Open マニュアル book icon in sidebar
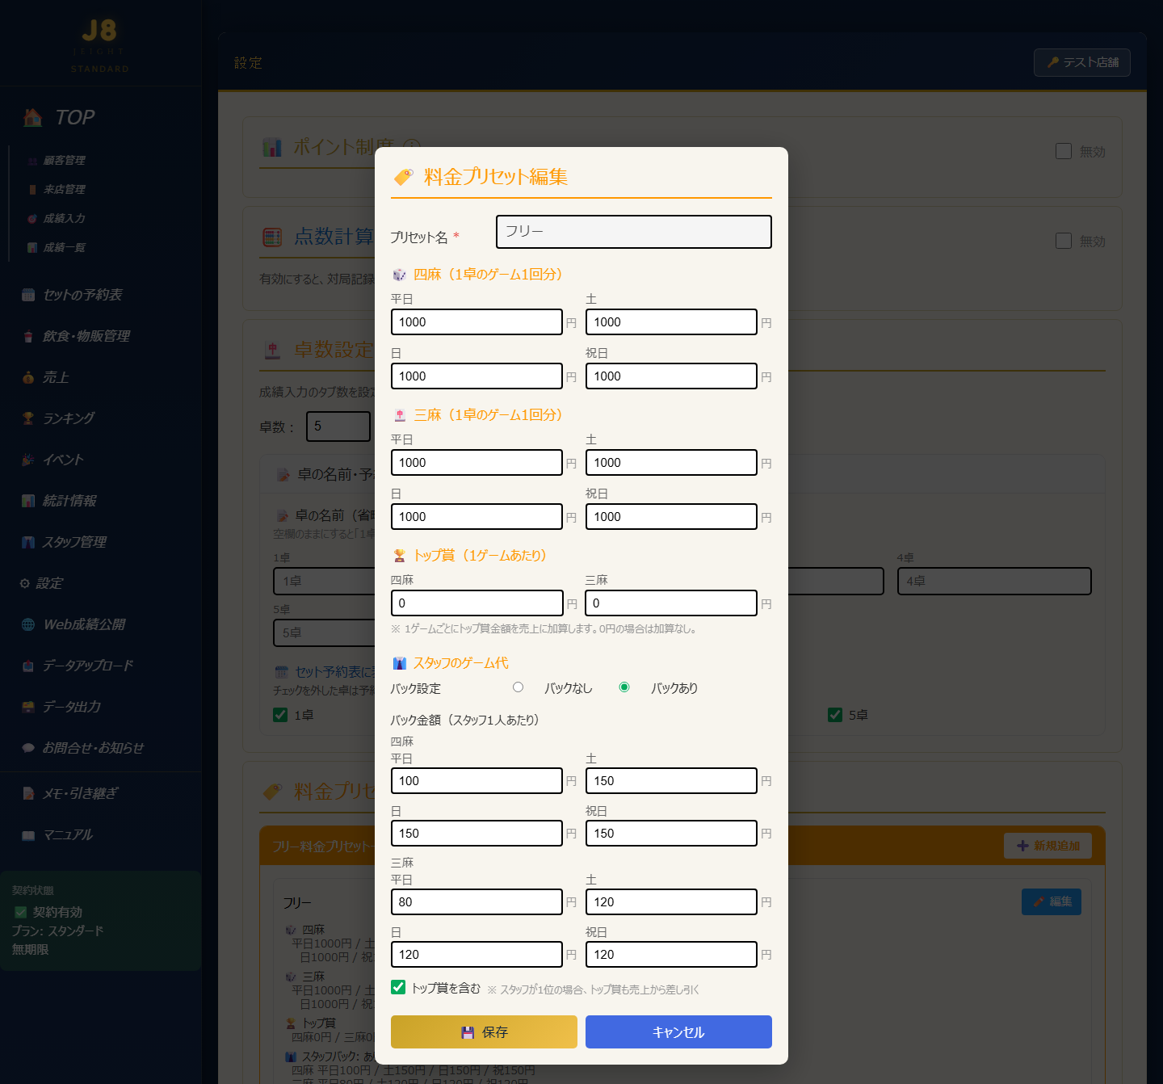Screen dimensions: 1163x1084 [28, 835]
